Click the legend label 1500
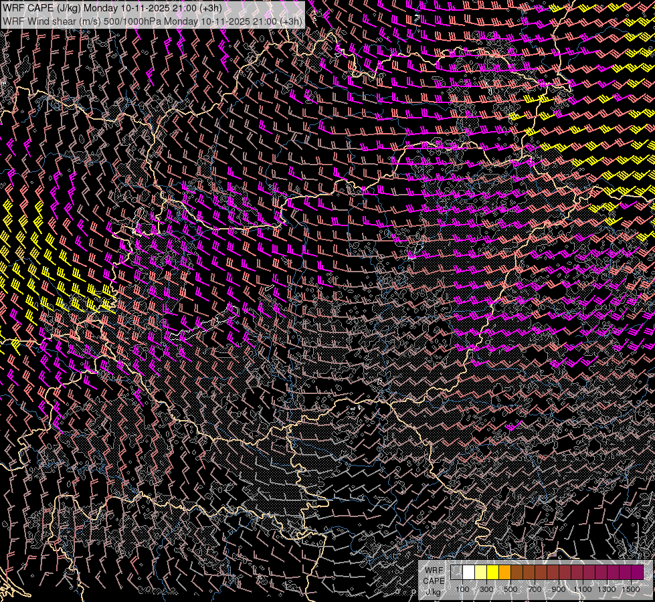Screen dimensions: 655x602 [x=631, y=589]
